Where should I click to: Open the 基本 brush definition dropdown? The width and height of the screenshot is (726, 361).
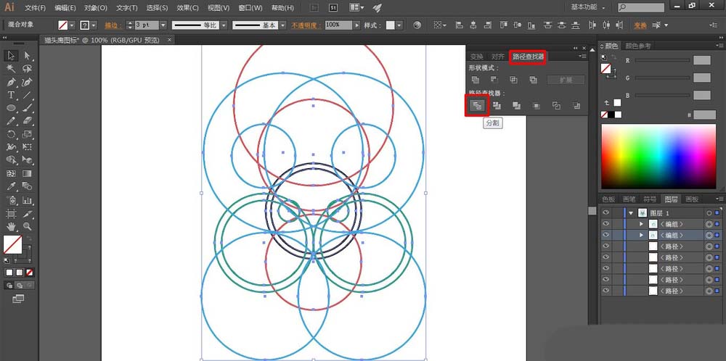pyautogui.click(x=282, y=25)
